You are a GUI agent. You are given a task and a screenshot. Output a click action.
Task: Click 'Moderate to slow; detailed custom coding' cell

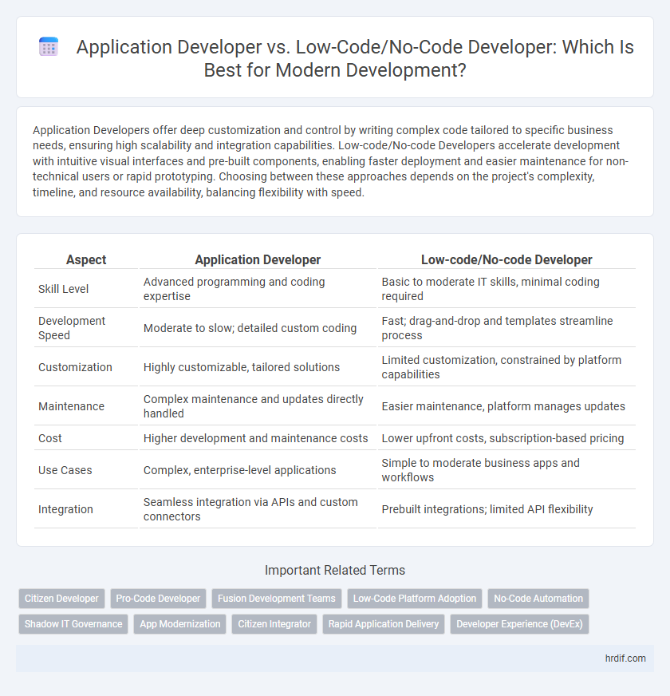(x=258, y=328)
